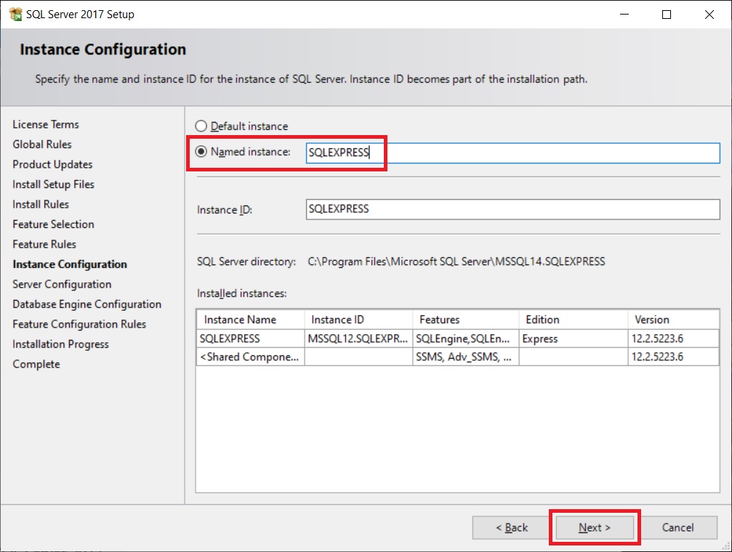Click the Back button

(x=511, y=527)
